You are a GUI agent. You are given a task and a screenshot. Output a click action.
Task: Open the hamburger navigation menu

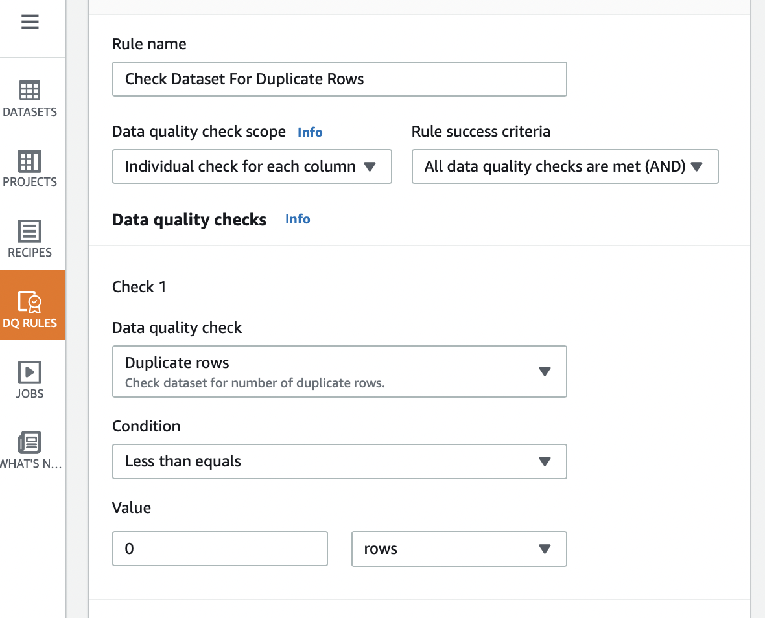pyautogui.click(x=30, y=22)
